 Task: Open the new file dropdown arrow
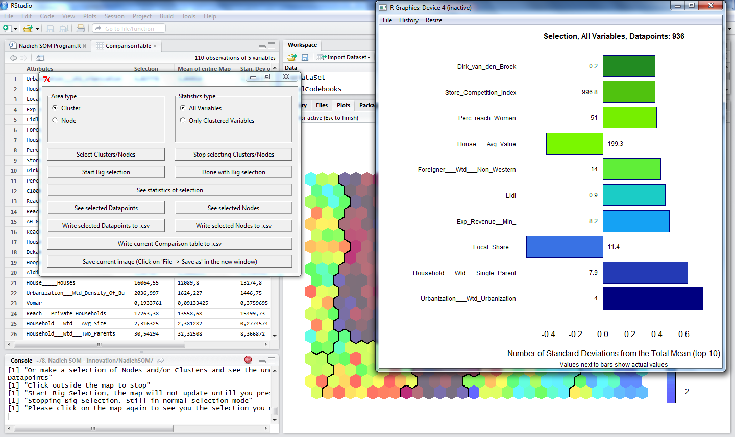16,29
